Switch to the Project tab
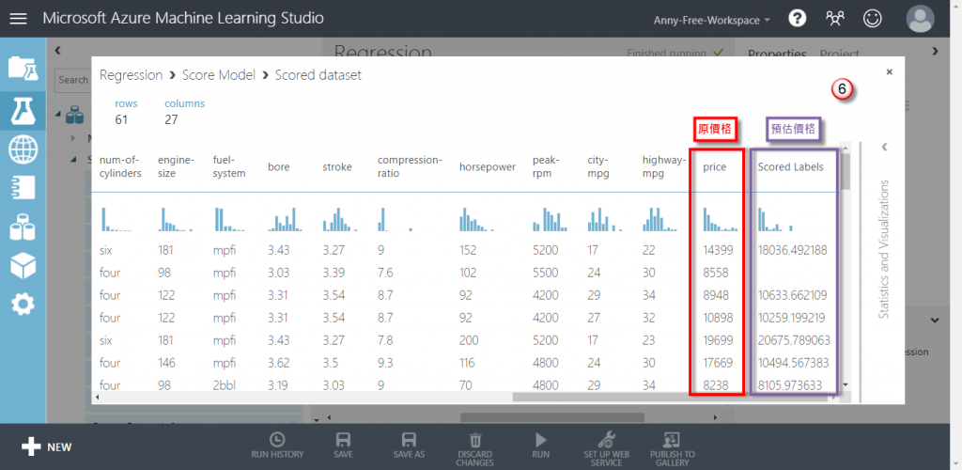 point(840,54)
